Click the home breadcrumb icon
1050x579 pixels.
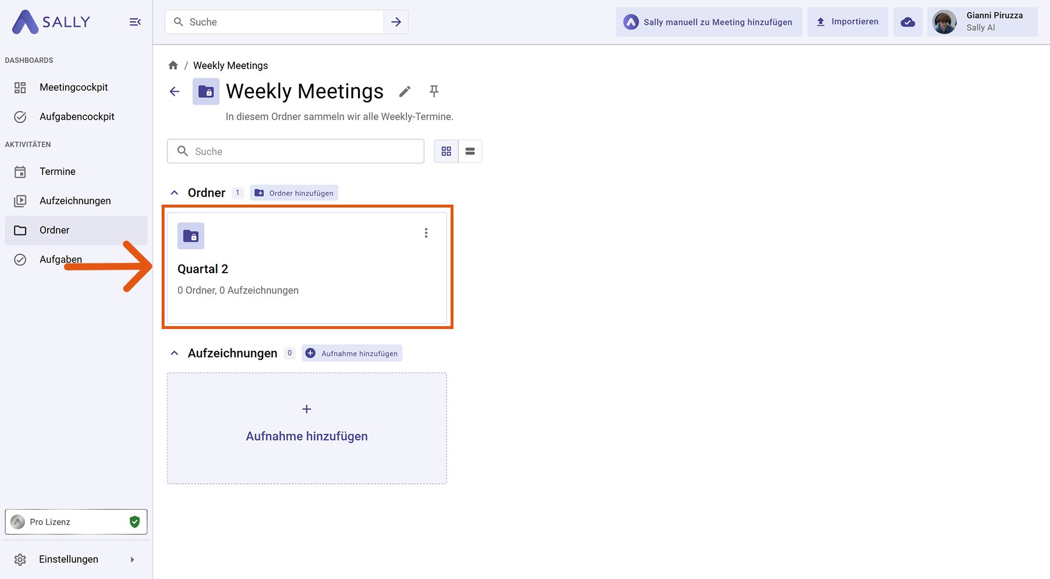point(173,65)
